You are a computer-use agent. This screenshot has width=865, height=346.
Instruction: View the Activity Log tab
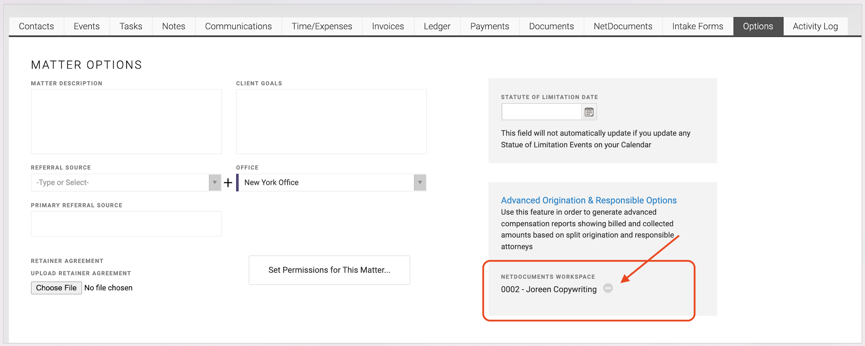815,26
